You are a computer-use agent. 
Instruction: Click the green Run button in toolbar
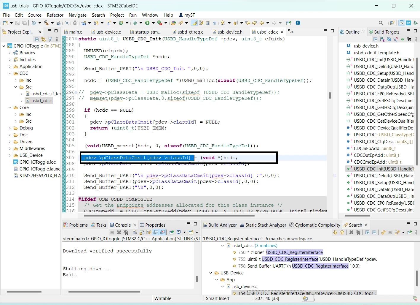[147, 23]
